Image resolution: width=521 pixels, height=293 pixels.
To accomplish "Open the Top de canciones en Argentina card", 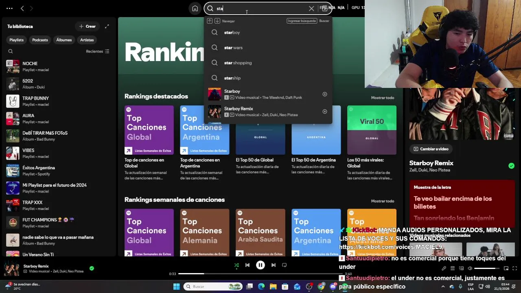I will (x=205, y=142).
